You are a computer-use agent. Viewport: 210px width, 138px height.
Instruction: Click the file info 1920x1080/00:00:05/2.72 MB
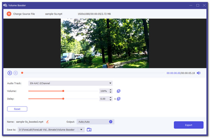[94, 14]
